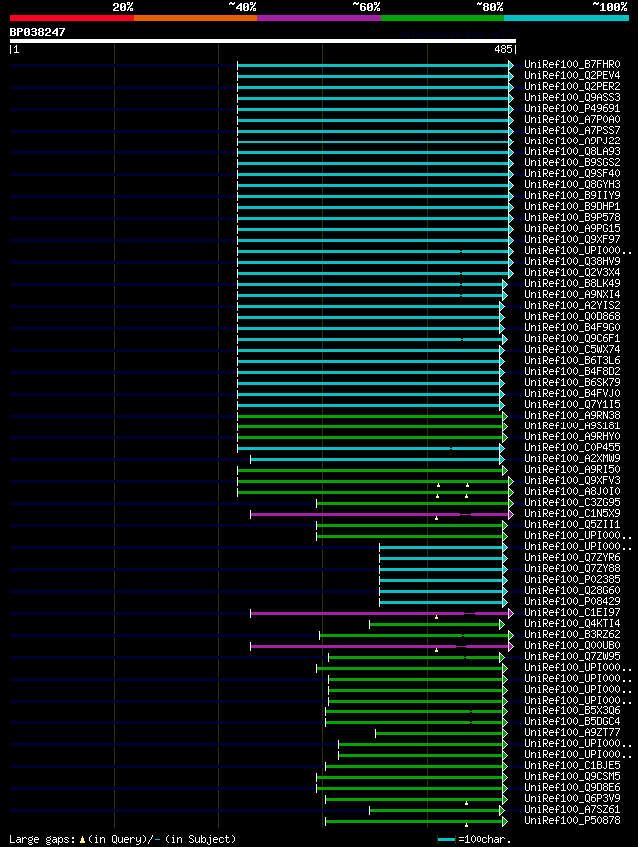Image resolution: width=638 pixels, height=847 pixels.
Task: Select the UniRef100_Q4KTI4 label
Action: [x=572, y=624]
